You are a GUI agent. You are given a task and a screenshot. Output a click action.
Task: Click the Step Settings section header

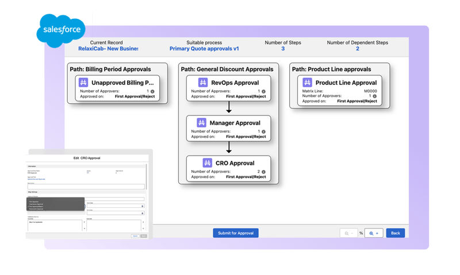pyautogui.click(x=86, y=192)
